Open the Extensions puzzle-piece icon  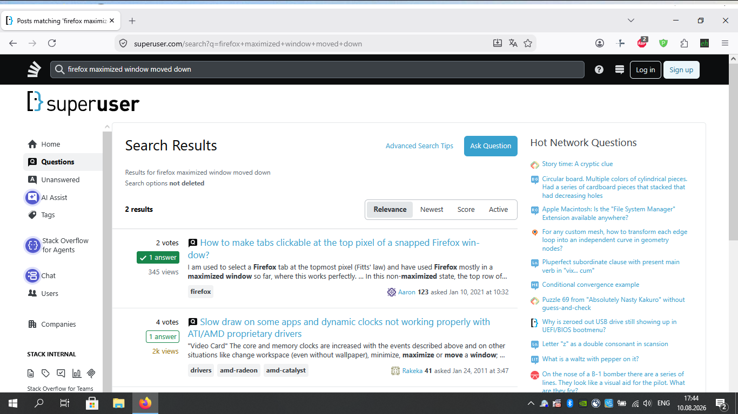coord(685,44)
